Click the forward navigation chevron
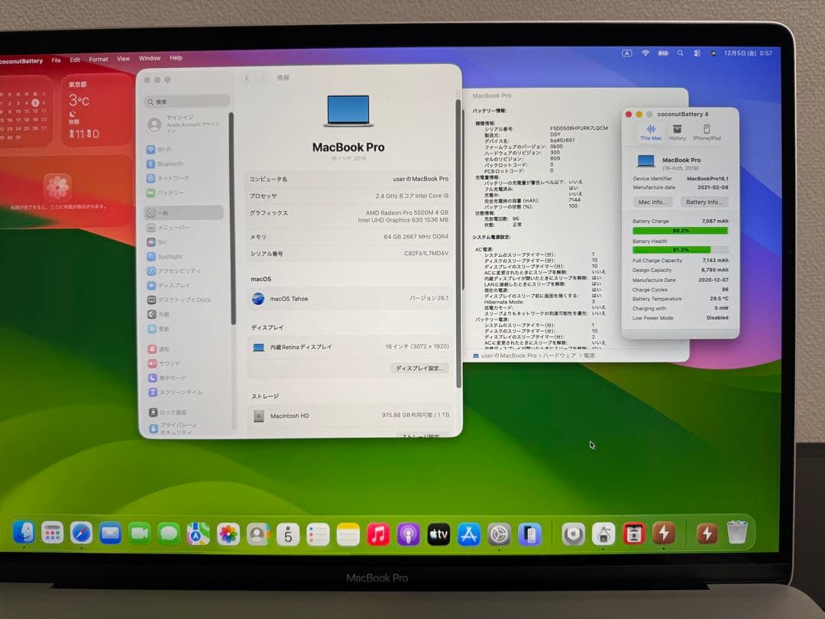Screen dimensions: 825x619 [x=262, y=77]
